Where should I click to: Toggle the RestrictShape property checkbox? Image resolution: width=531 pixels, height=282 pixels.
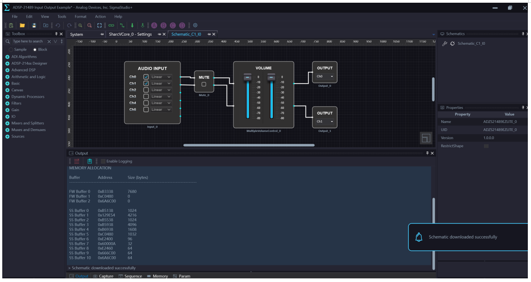tap(486, 146)
